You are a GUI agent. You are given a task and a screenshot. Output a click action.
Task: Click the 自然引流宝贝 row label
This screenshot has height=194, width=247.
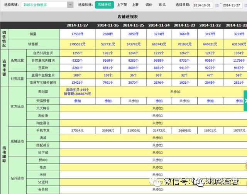coord(43,53)
